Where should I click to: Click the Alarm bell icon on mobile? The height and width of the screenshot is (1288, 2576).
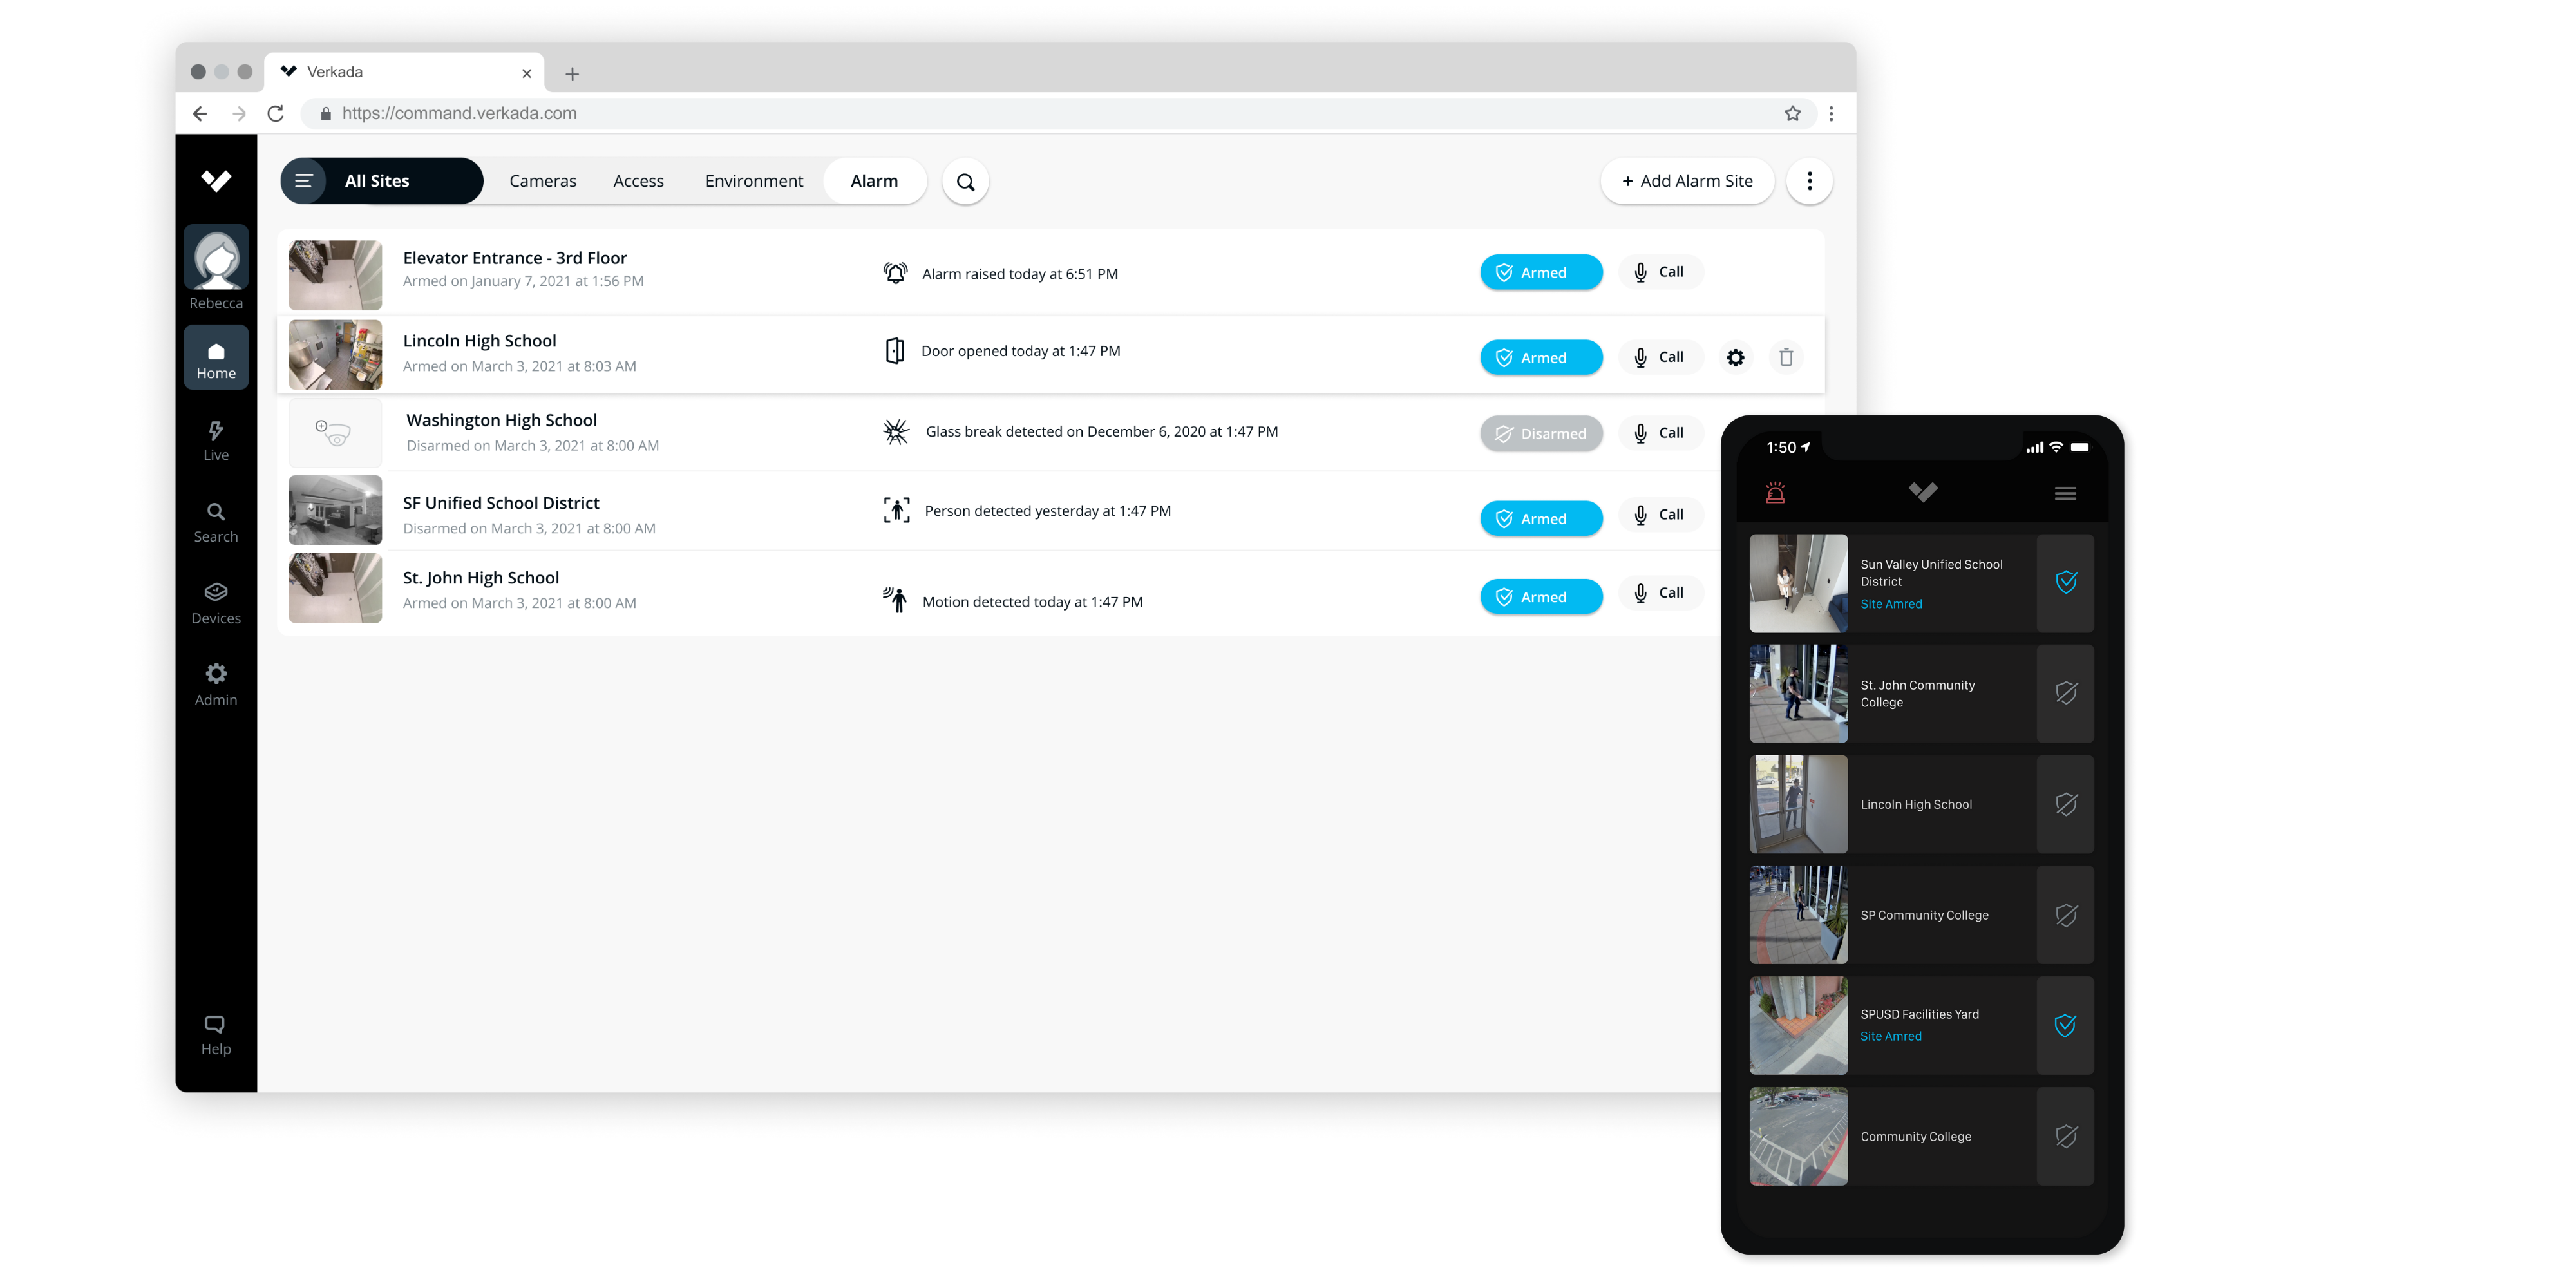(x=1776, y=493)
